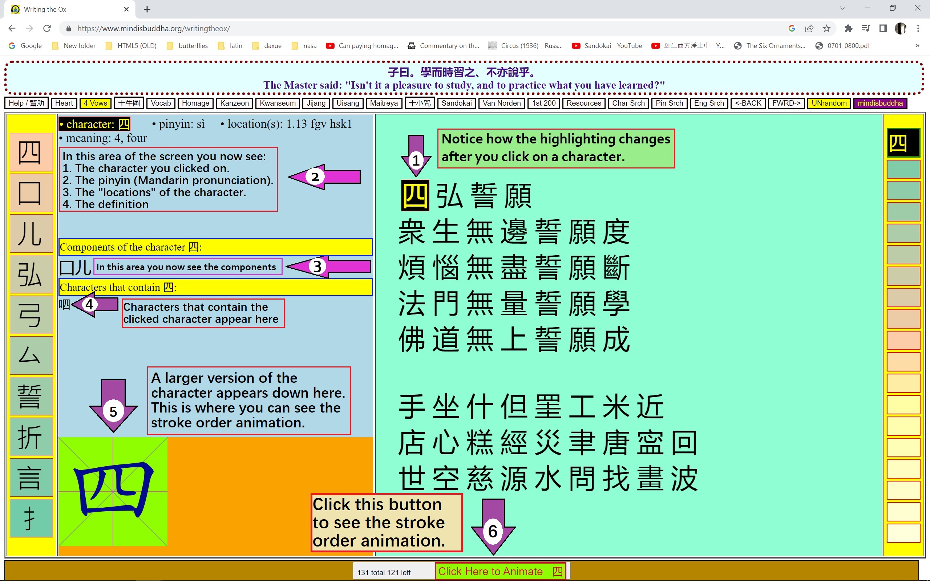Select 厶 tile in left sidebar
The image size is (930, 581).
point(31,355)
